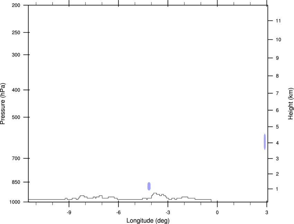The height and width of the screenshot is (224, 294).
Task: Click the 250 pressure tick label
Action: tap(16, 32)
